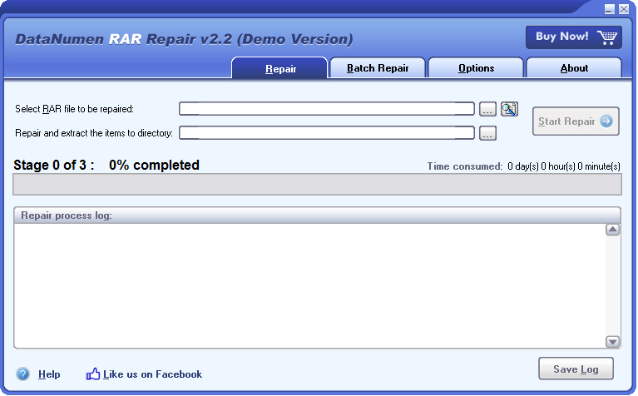The width and height of the screenshot is (638, 396).
Task: Click the log scrollbar down arrow
Action: 612,341
